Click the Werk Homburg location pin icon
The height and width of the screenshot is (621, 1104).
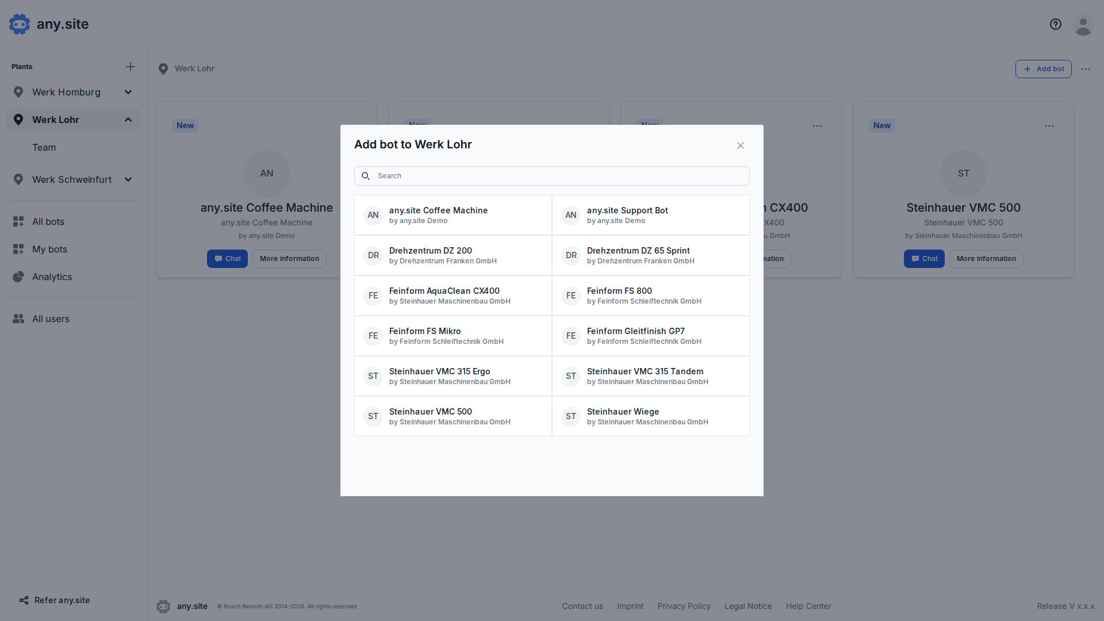point(18,92)
